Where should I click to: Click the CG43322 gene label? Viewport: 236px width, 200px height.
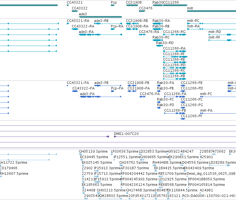tap(80, 8)
